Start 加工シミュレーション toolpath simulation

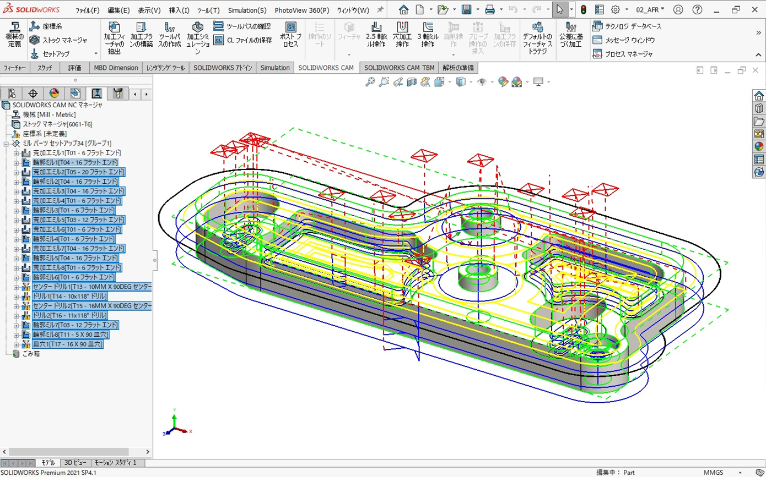(198, 39)
